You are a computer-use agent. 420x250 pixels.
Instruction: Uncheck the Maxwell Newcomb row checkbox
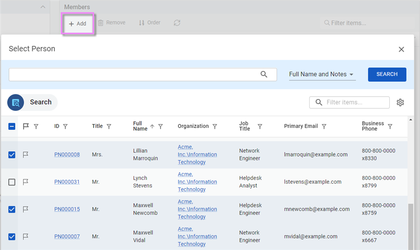12,209
